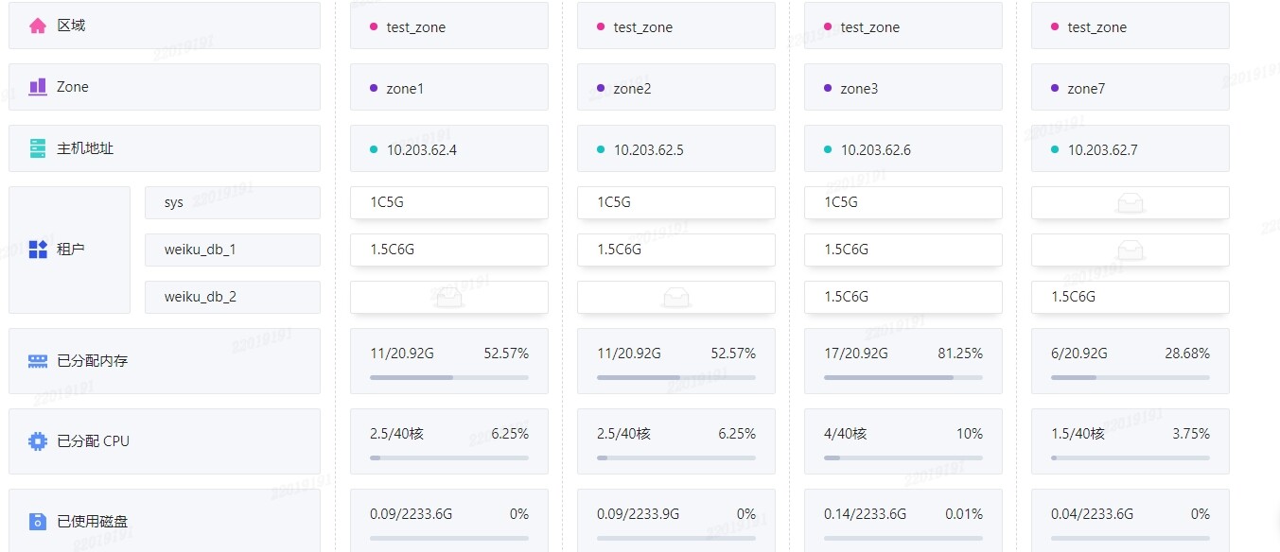Image resolution: width=1280 pixels, height=552 pixels.
Task: Click the empty-state inbox icon under zone1 weiku_db_2
Action: (x=449, y=299)
